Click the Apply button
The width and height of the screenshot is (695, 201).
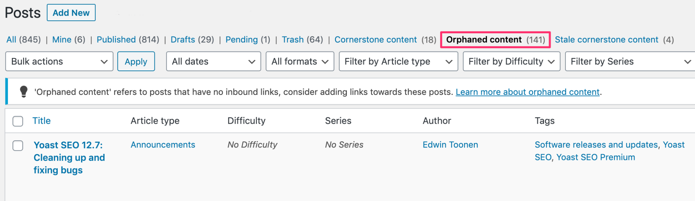click(x=136, y=61)
